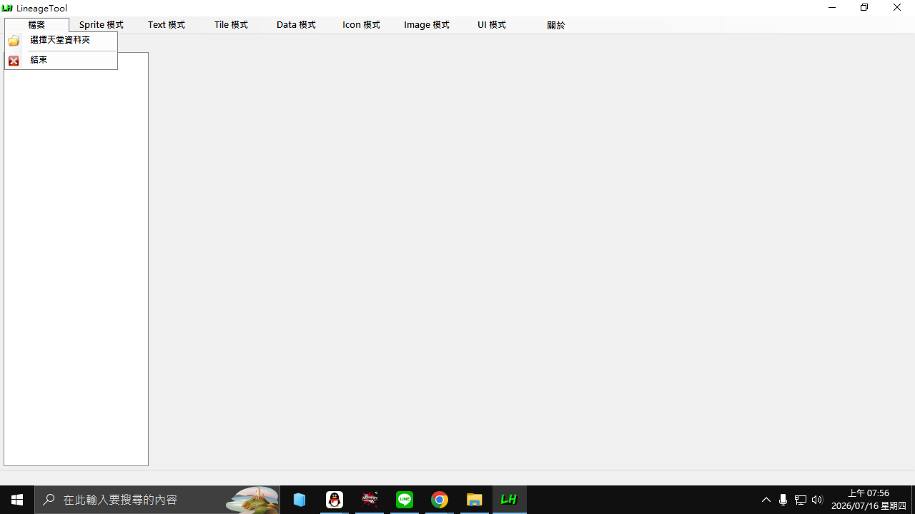The width and height of the screenshot is (915, 514).
Task: Open the 關於 menu
Action: pos(556,25)
